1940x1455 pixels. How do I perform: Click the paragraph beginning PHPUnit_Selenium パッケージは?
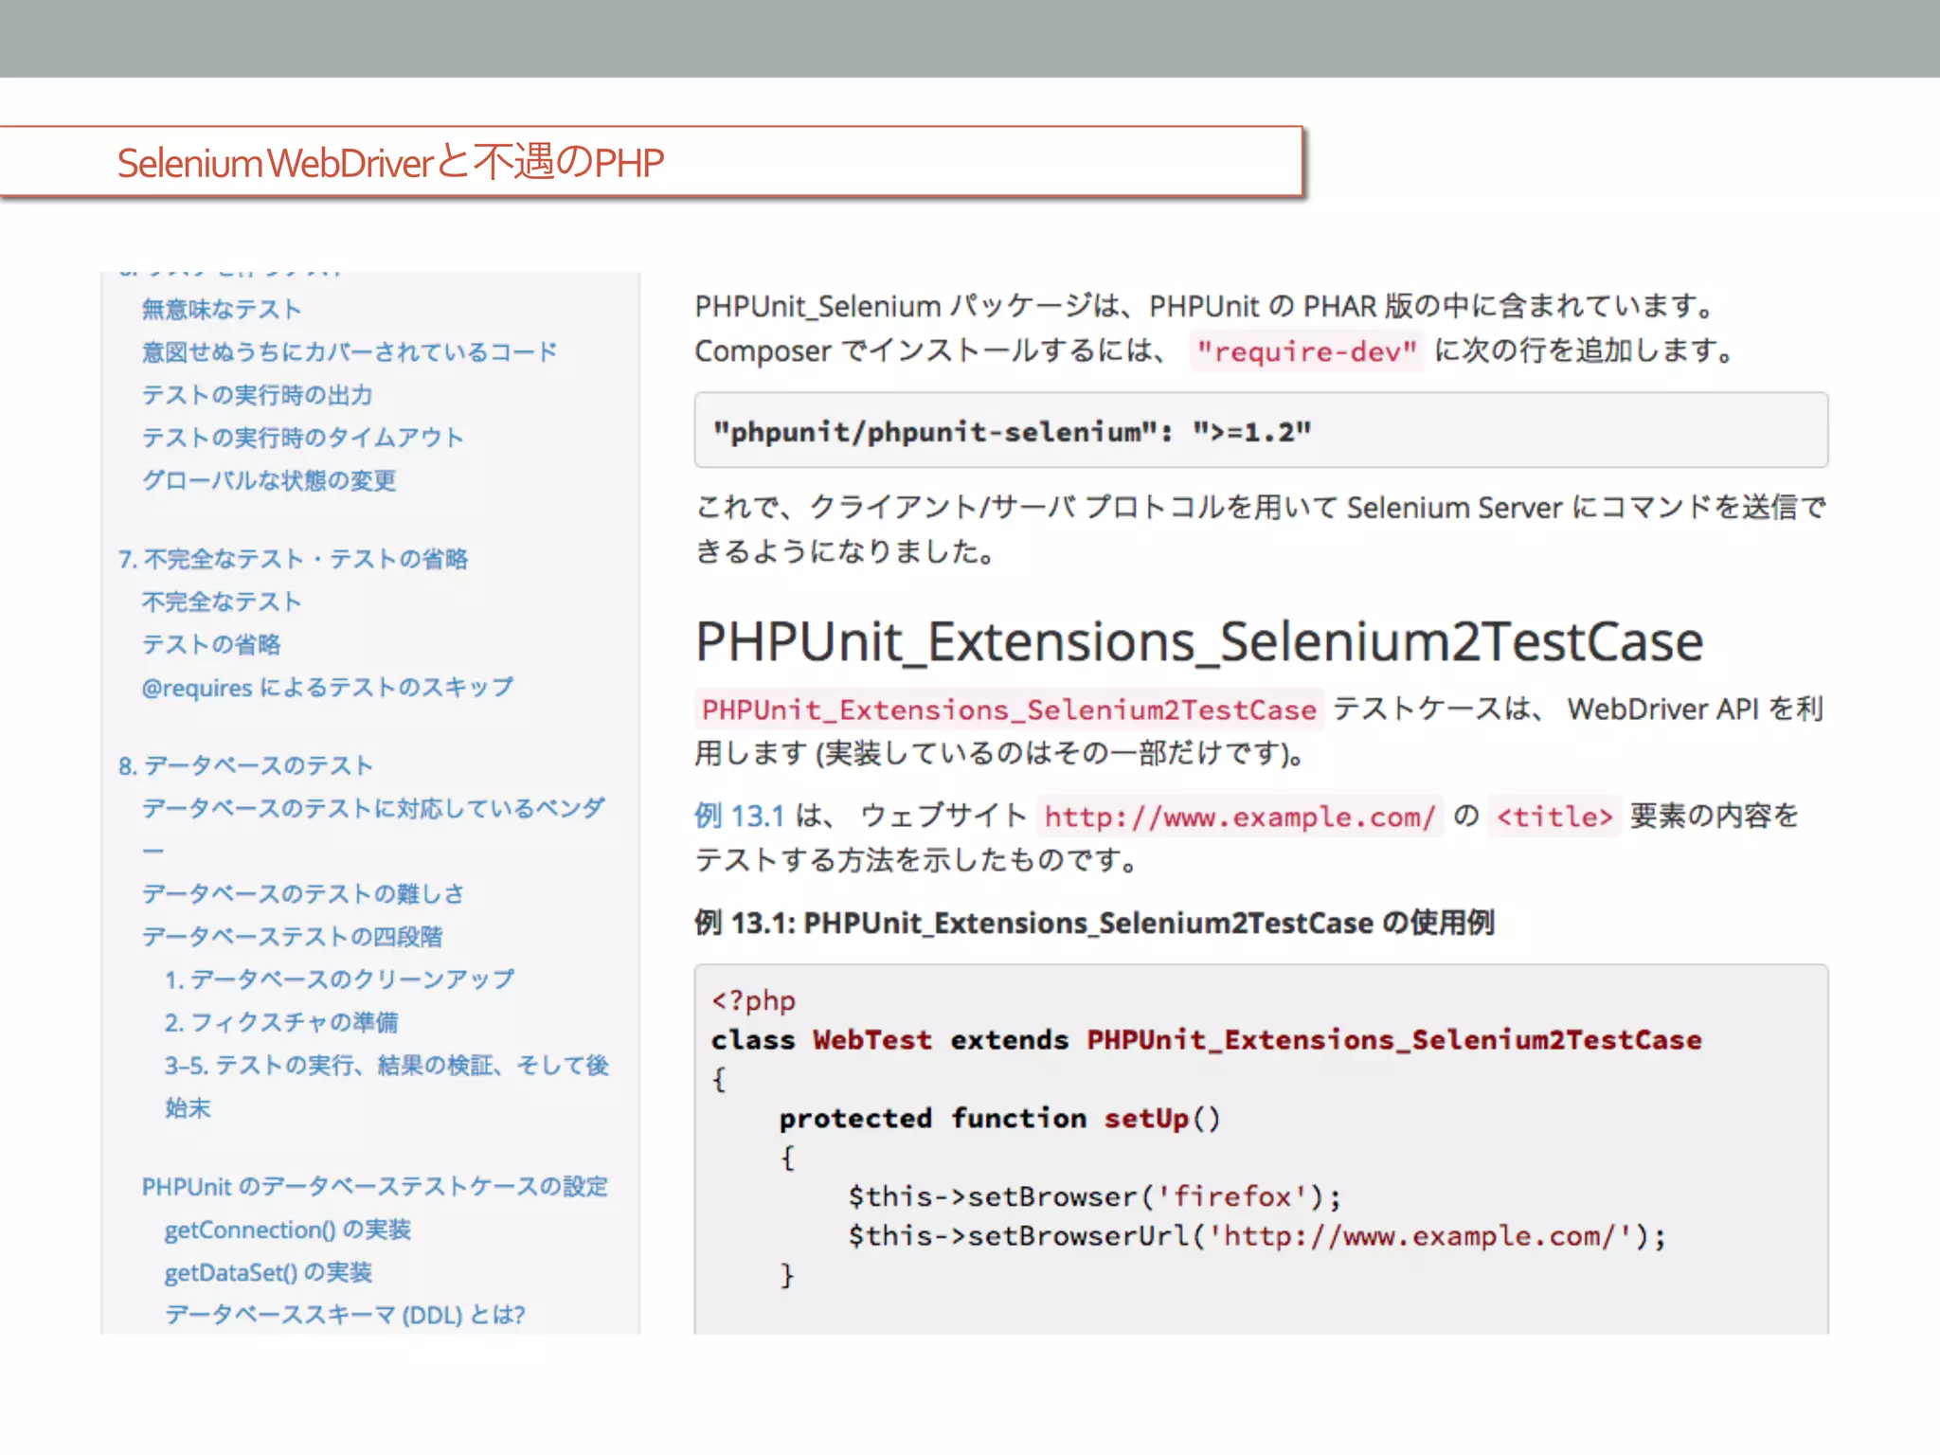coord(1216,328)
